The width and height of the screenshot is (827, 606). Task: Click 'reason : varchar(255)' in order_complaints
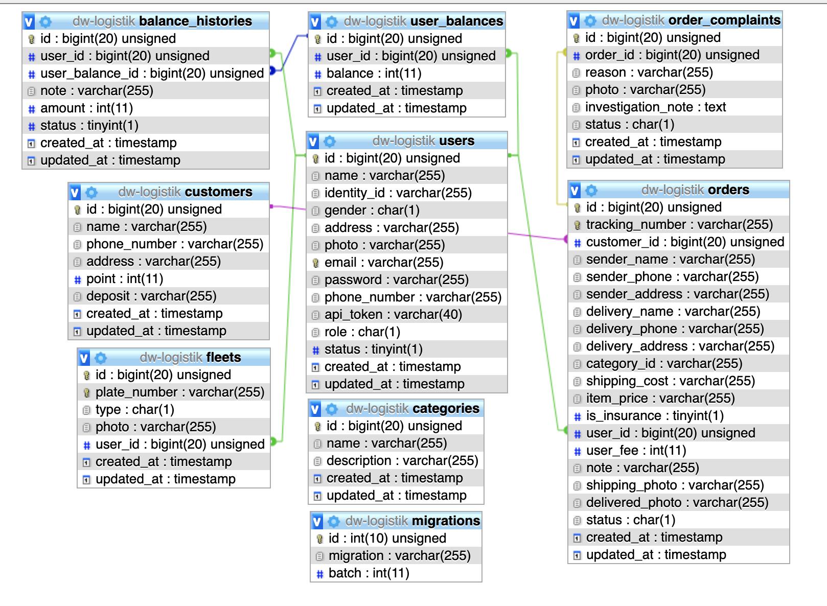[649, 73]
